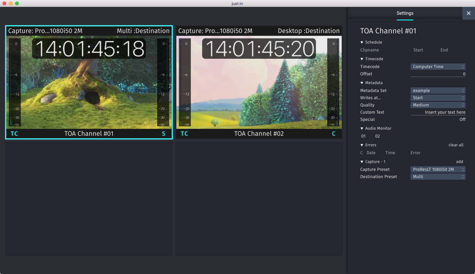Click add in the Capture - 1 section

click(460, 162)
